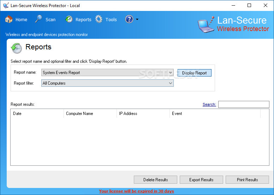Click the 'Wireless Protector' red text

tap(243, 29)
